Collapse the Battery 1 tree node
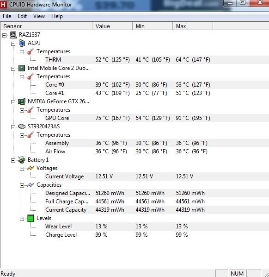The width and height of the screenshot is (269, 277). pyautogui.click(x=13, y=160)
